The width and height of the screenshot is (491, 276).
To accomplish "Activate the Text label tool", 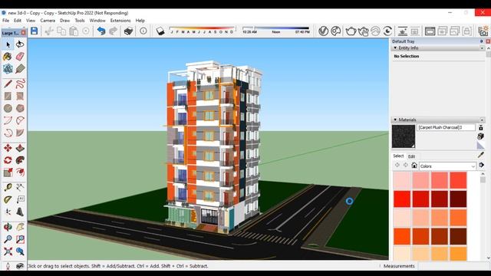I will [20, 199].
